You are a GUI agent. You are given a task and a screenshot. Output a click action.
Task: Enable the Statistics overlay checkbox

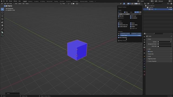tap(119, 18)
